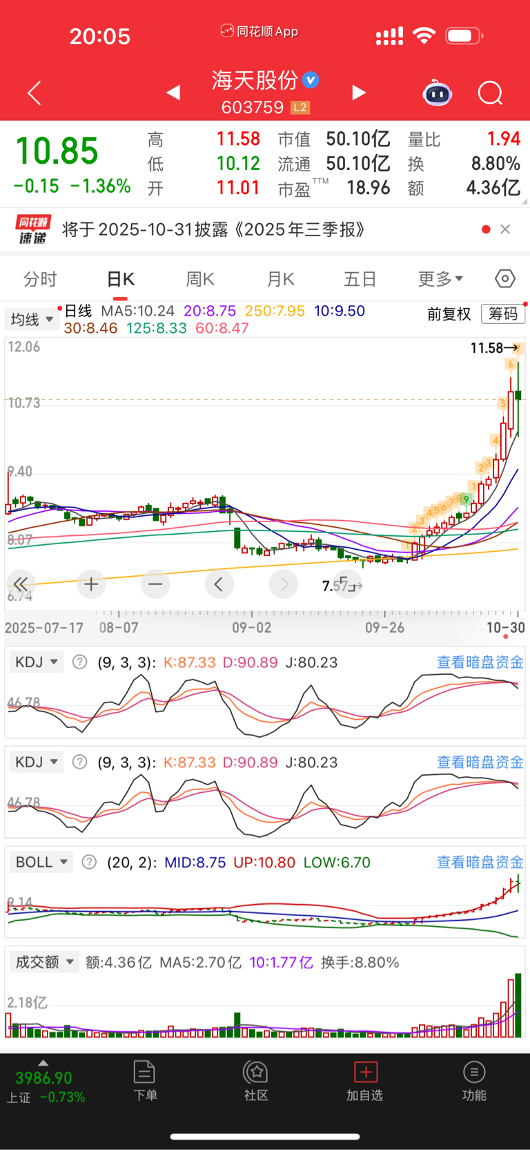Screen dimensions: 530x1150
Task: Add stock via 加自选 icon
Action: tap(364, 1081)
